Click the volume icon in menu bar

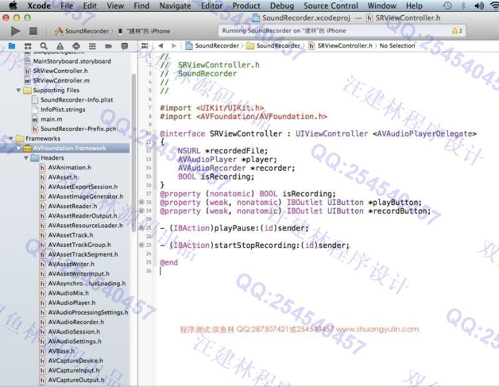click(x=479, y=6)
